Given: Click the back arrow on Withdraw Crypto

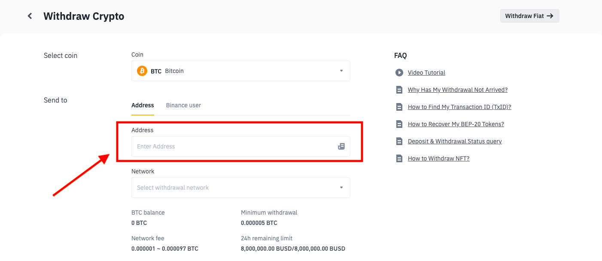Looking at the screenshot, I should 29,15.
